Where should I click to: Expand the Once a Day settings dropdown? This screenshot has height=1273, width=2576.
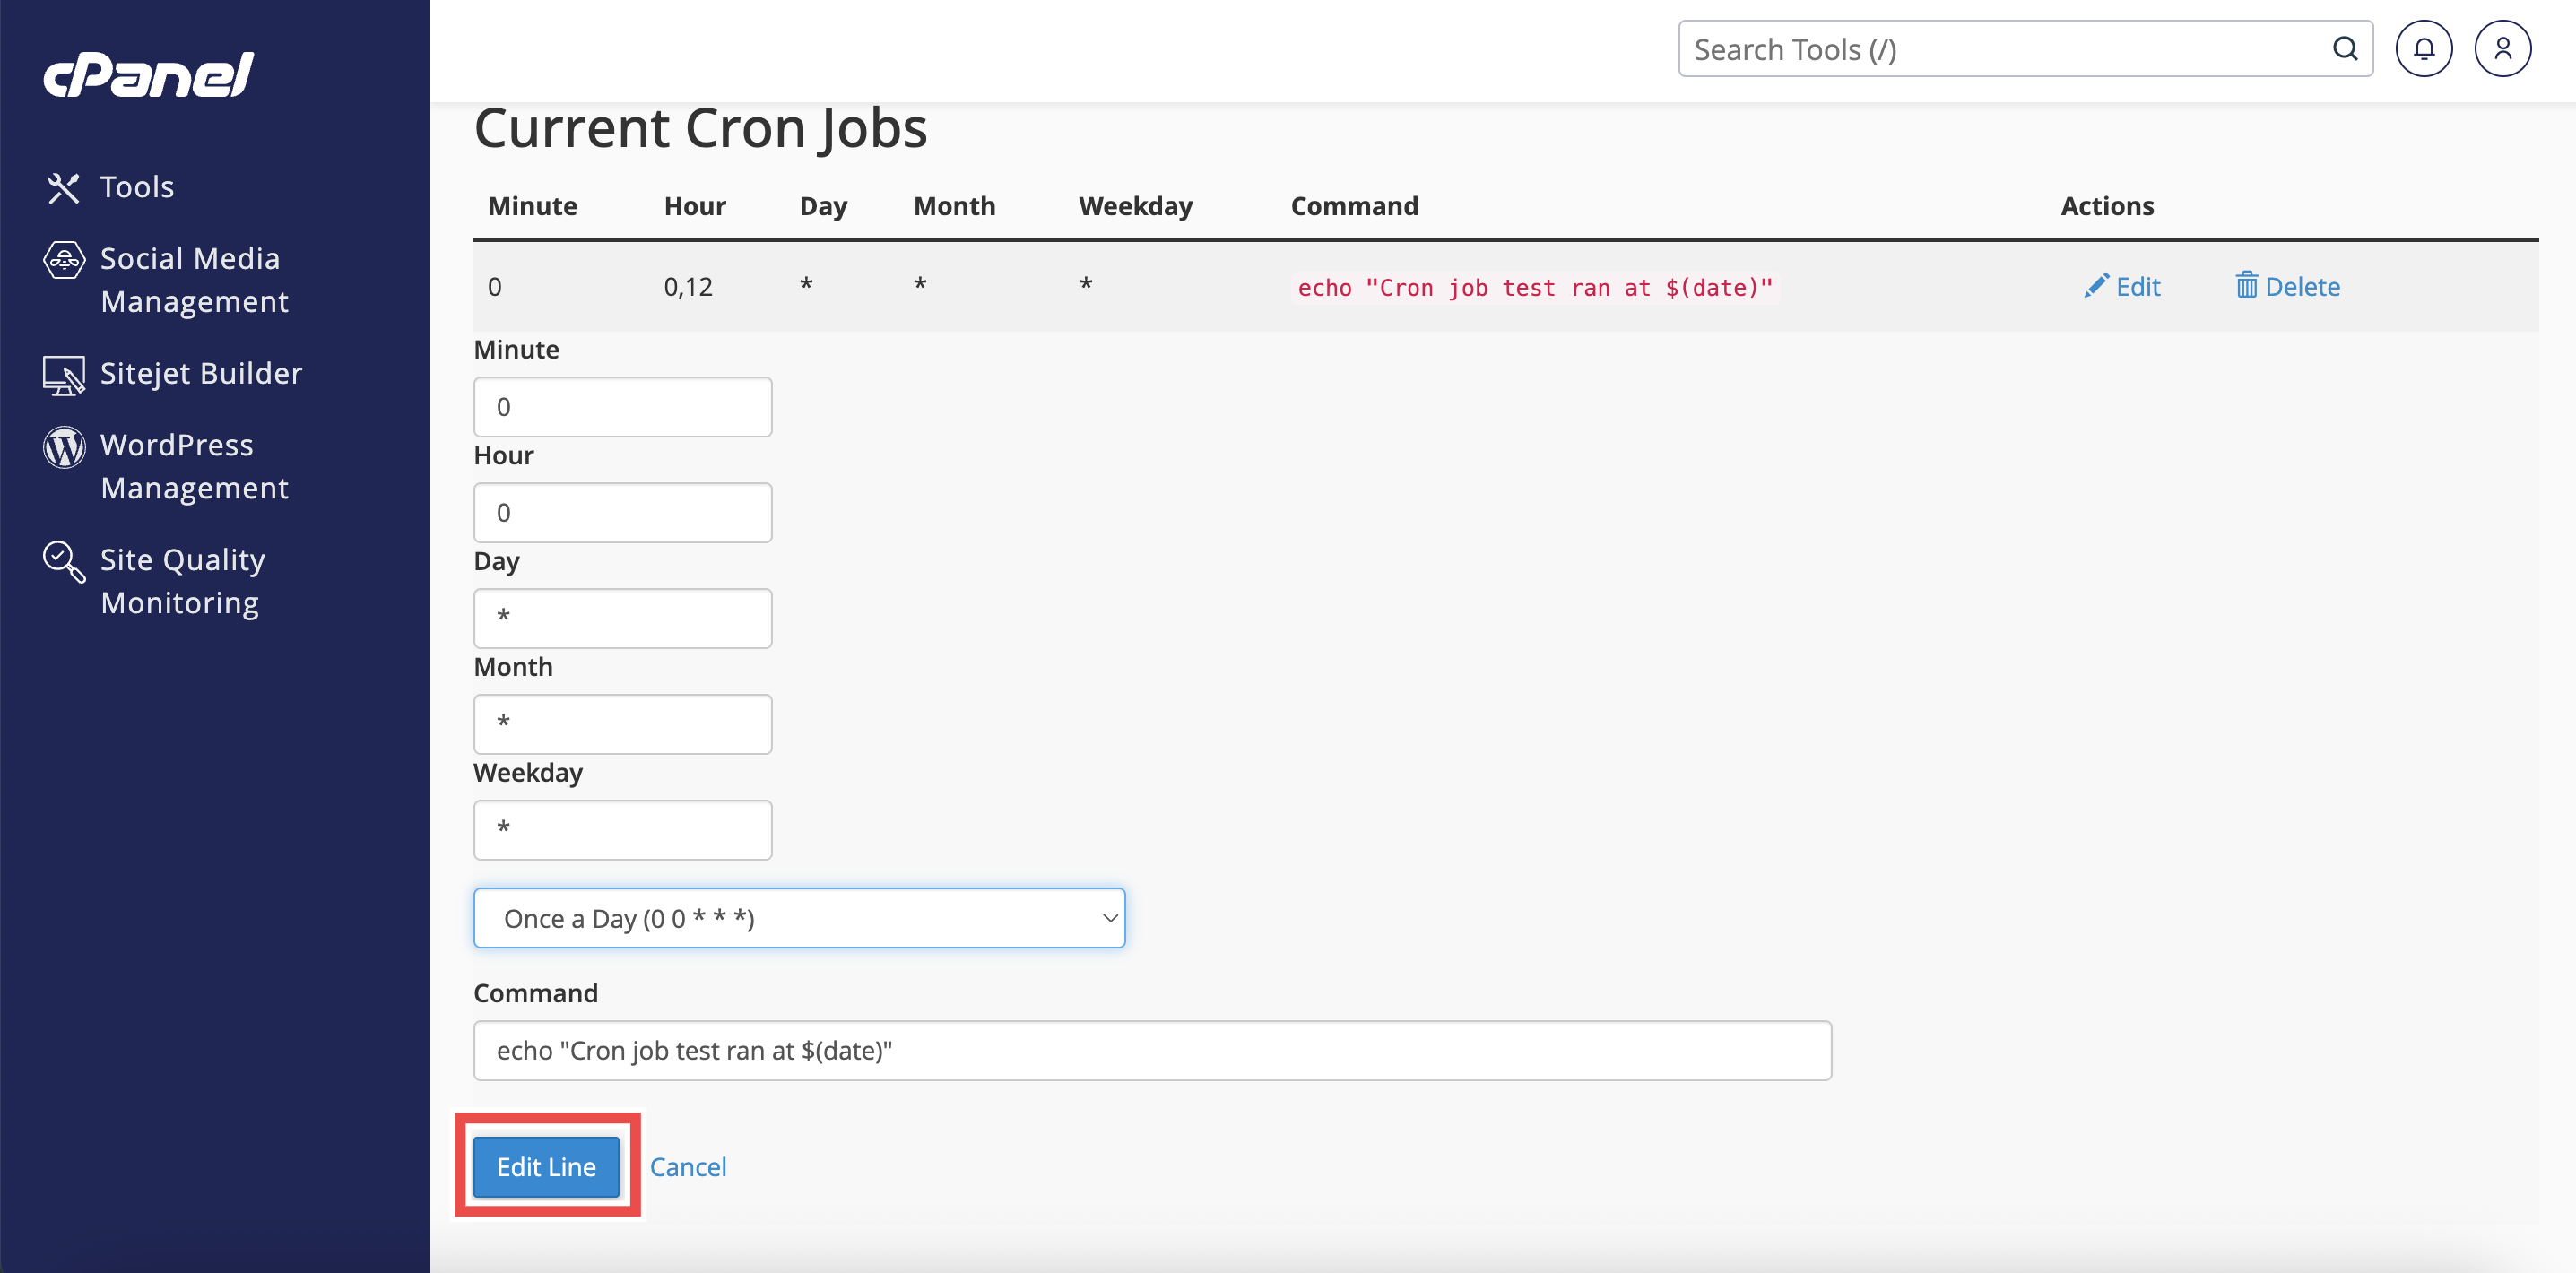tap(798, 918)
